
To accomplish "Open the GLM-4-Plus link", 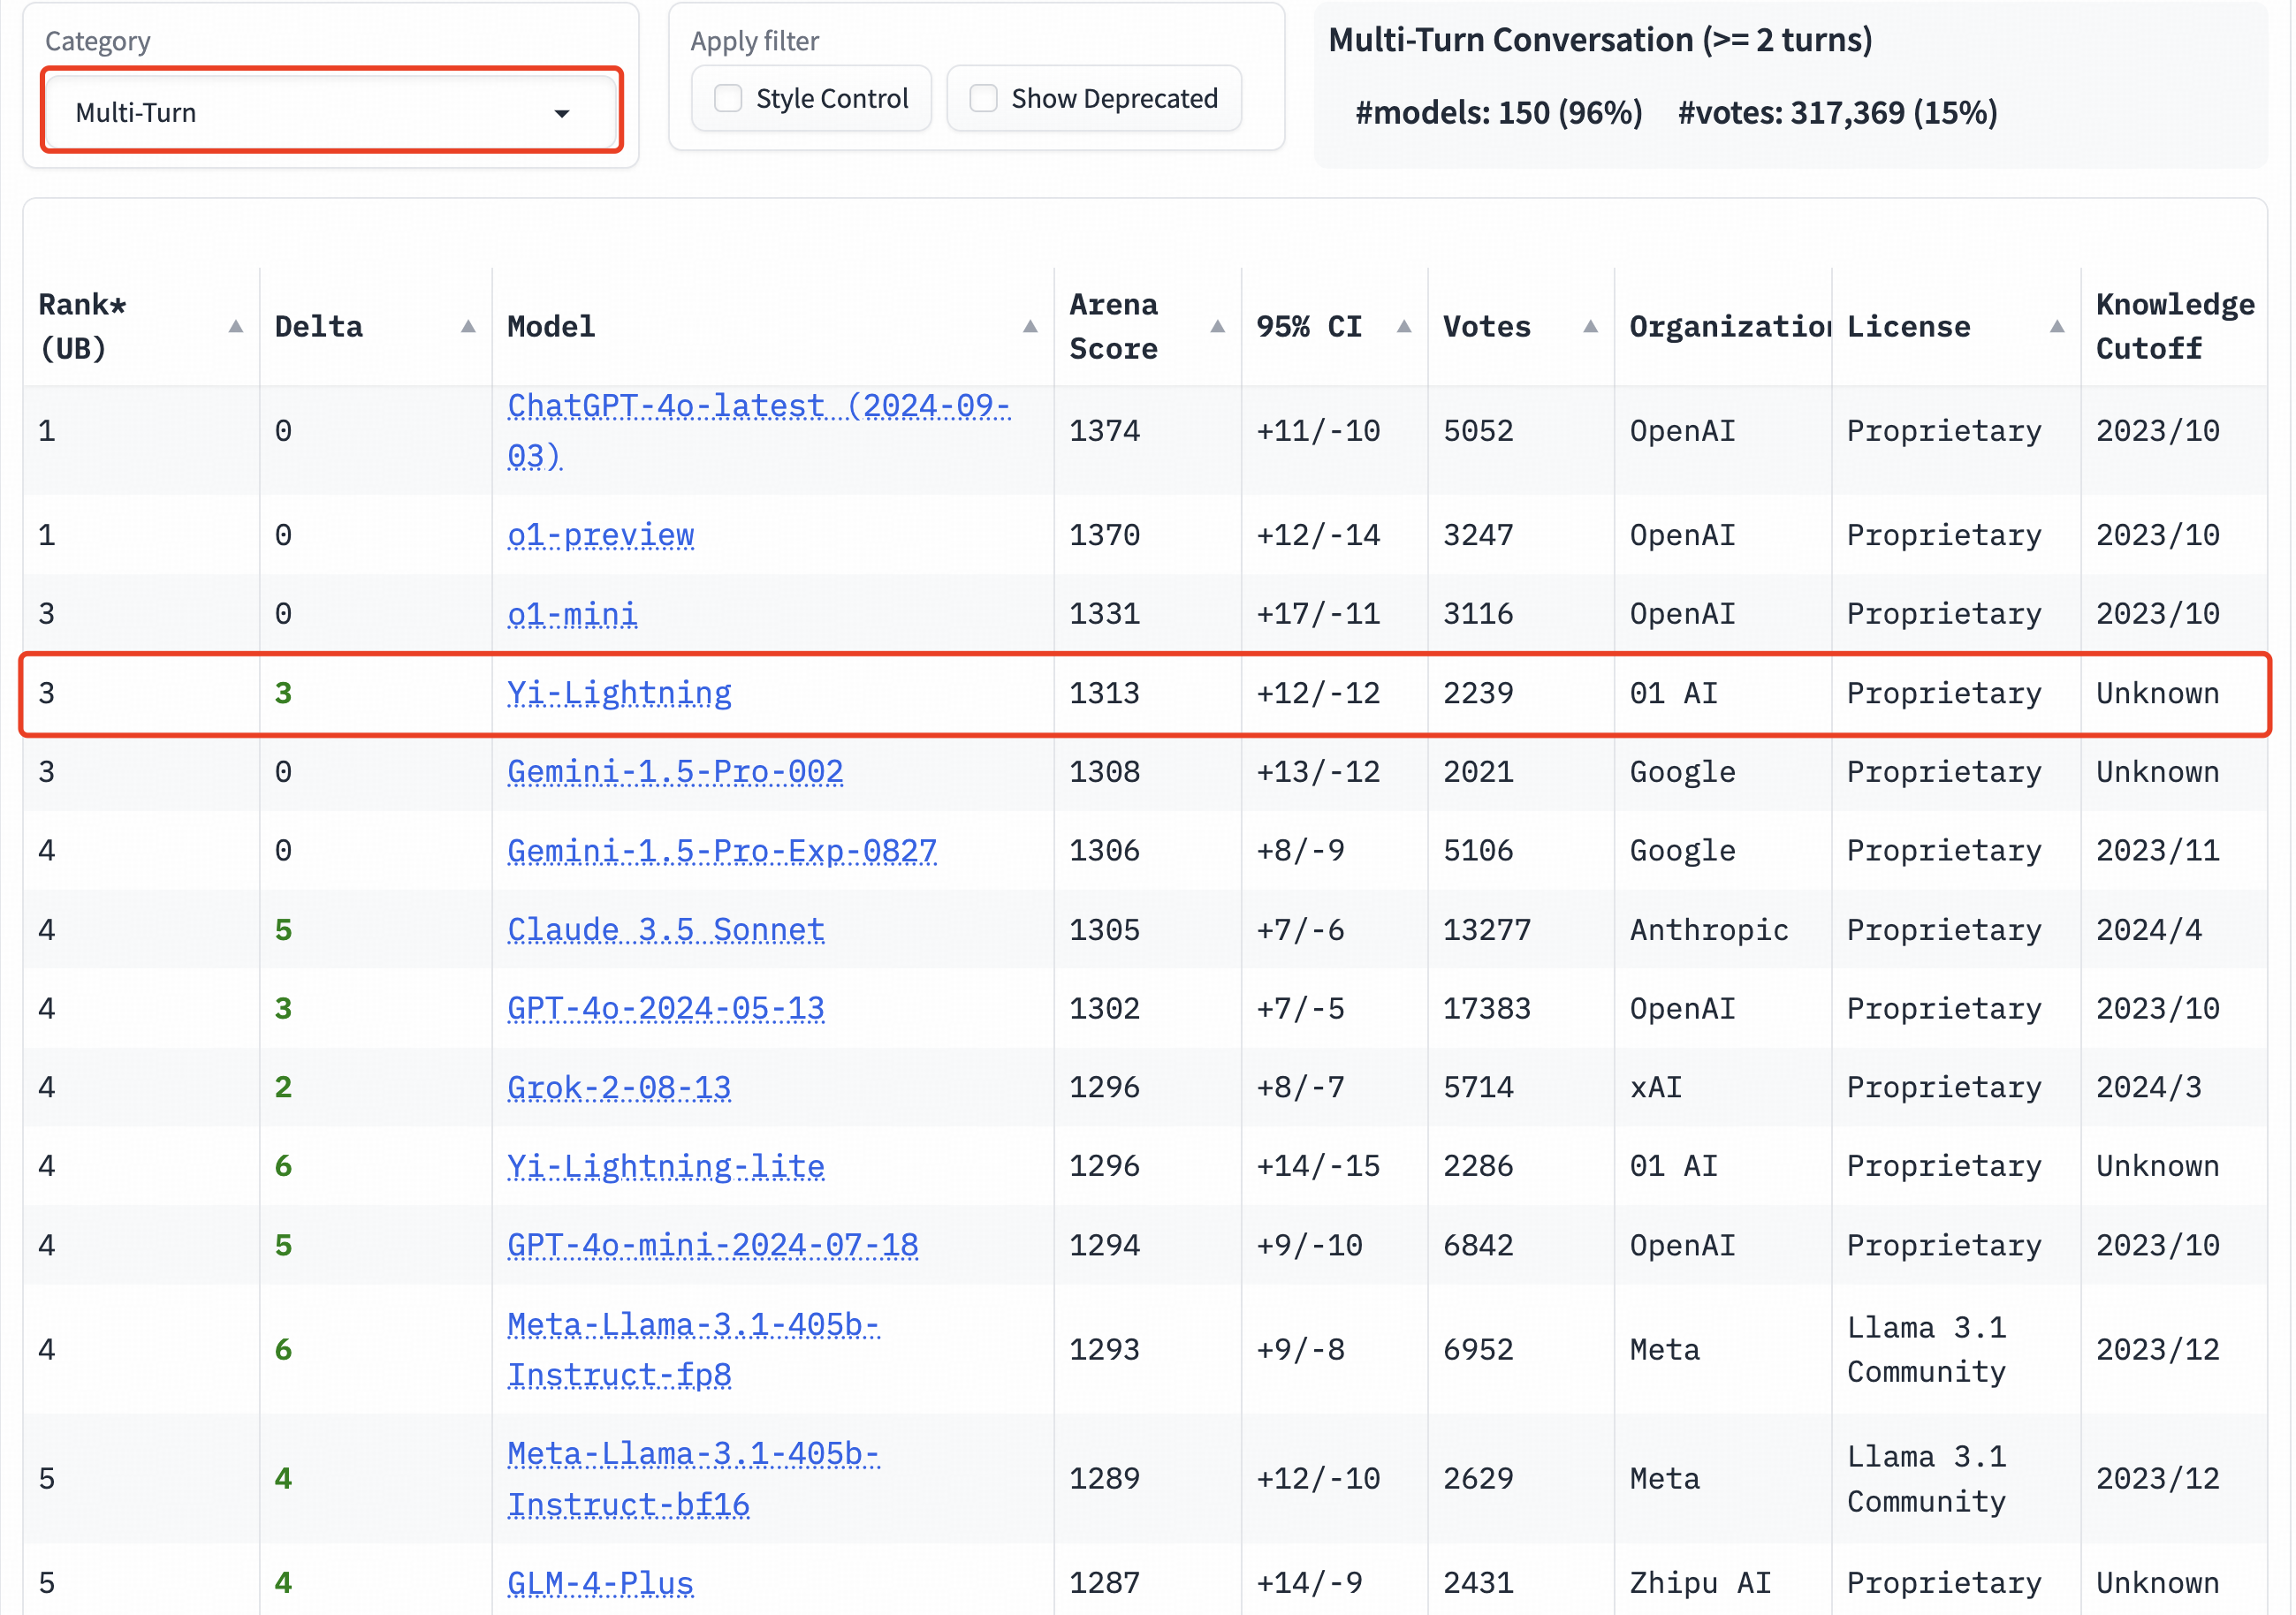I will point(600,1583).
